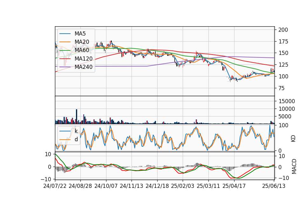Image resolution: width=305 pixels, height=219 pixels.
Task: Click the 25/04/17 date axis label
Action: click(x=234, y=186)
